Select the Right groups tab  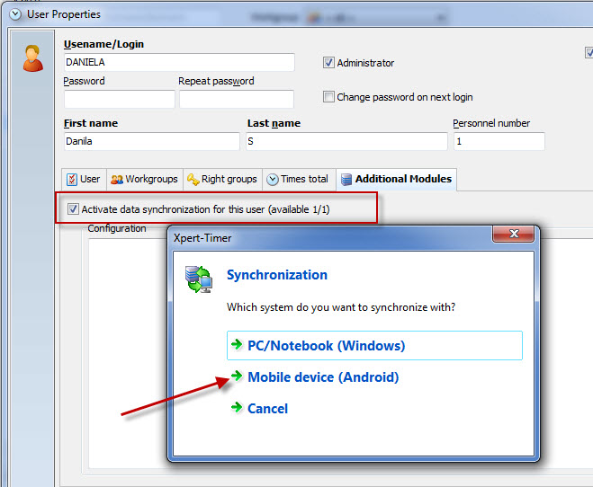pyautogui.click(x=222, y=179)
